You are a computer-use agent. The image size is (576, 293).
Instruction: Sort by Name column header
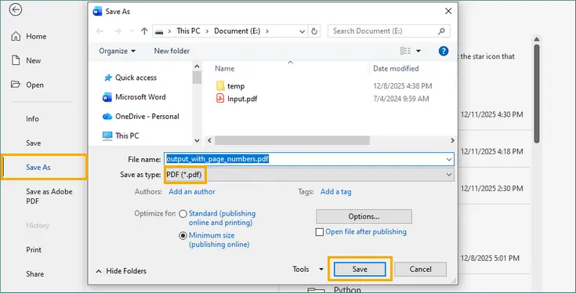pos(224,69)
